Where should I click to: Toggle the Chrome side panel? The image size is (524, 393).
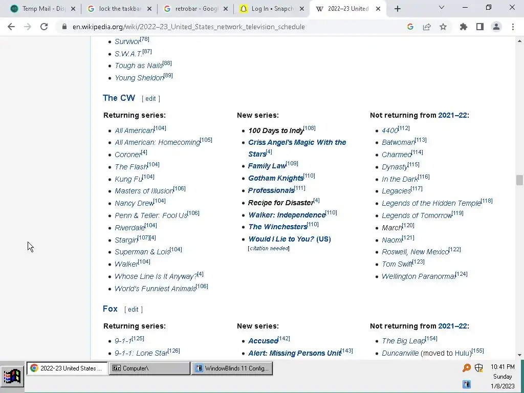pos(480,27)
